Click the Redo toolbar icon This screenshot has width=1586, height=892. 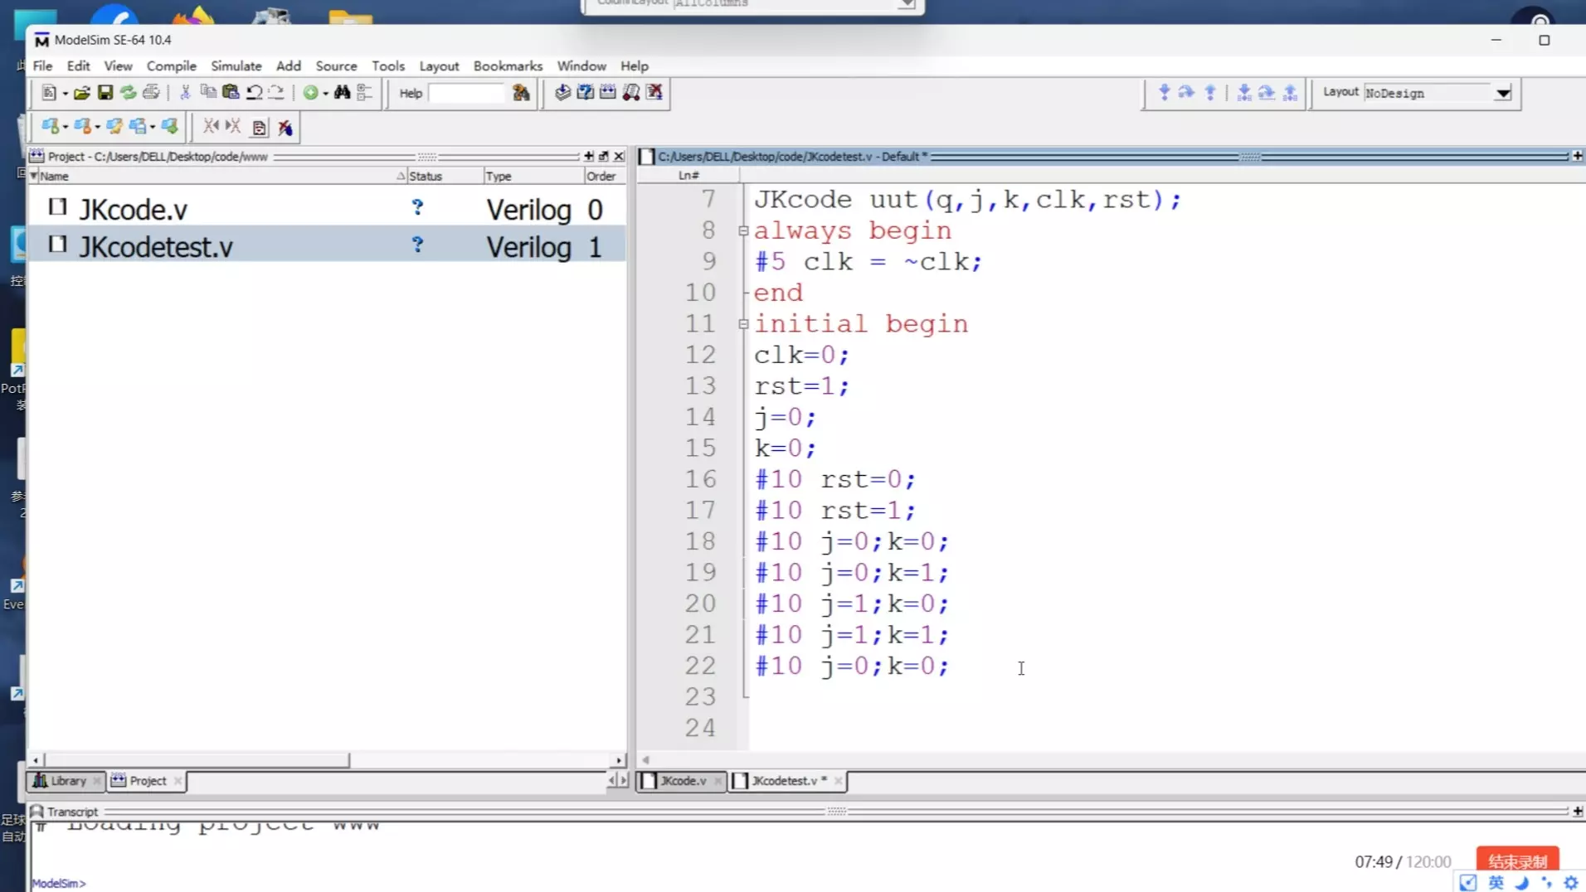[x=276, y=93]
